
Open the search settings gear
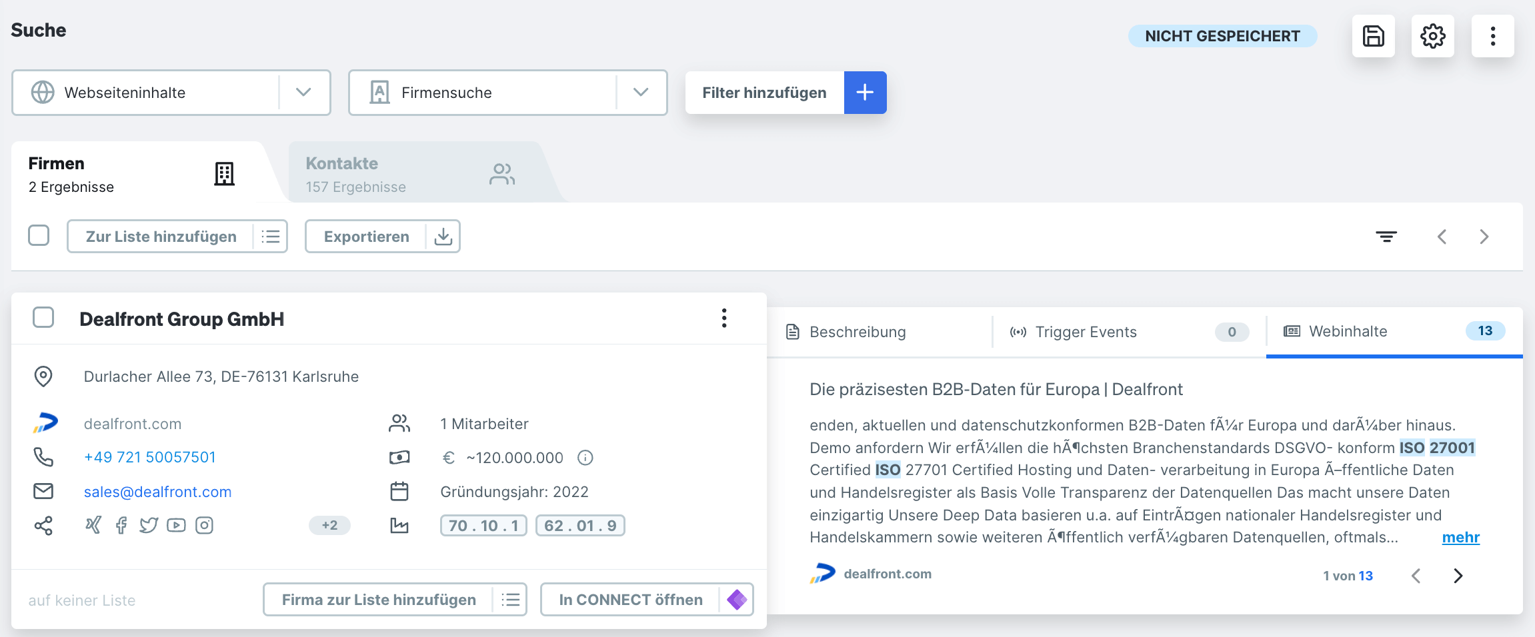[1433, 36]
